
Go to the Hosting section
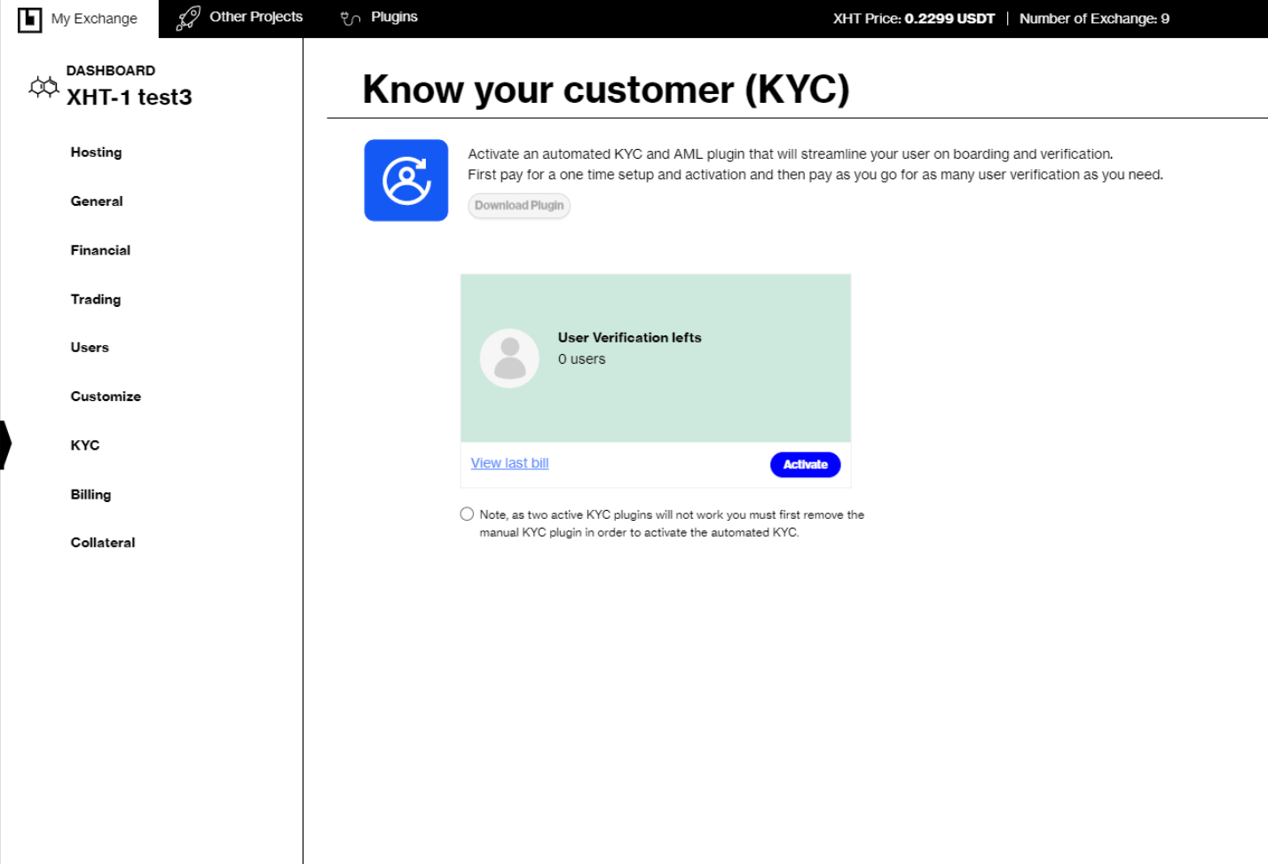point(95,152)
